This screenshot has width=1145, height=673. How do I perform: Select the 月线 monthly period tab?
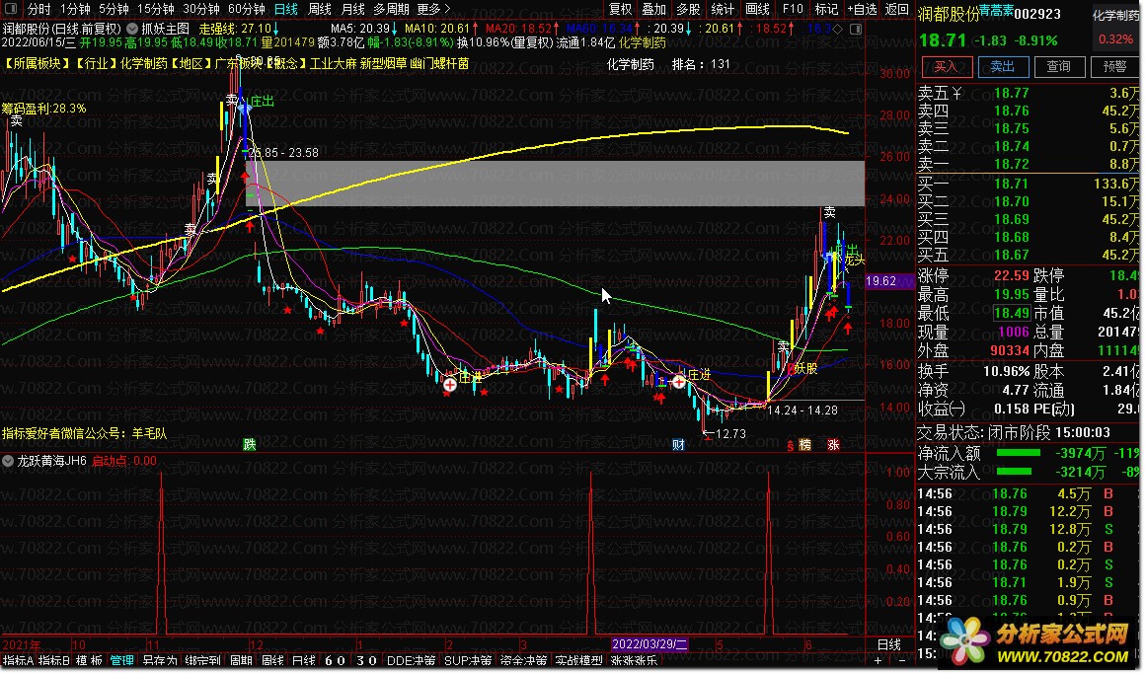point(353,9)
